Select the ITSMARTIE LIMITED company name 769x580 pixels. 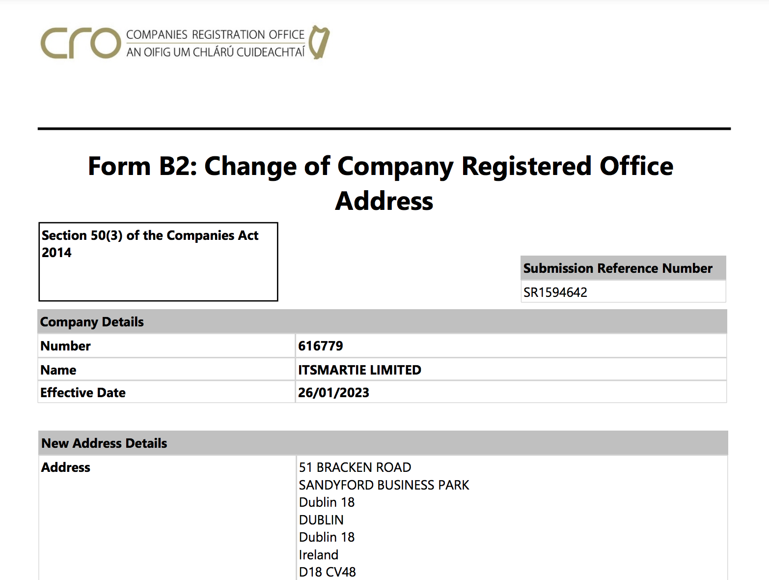(x=359, y=370)
